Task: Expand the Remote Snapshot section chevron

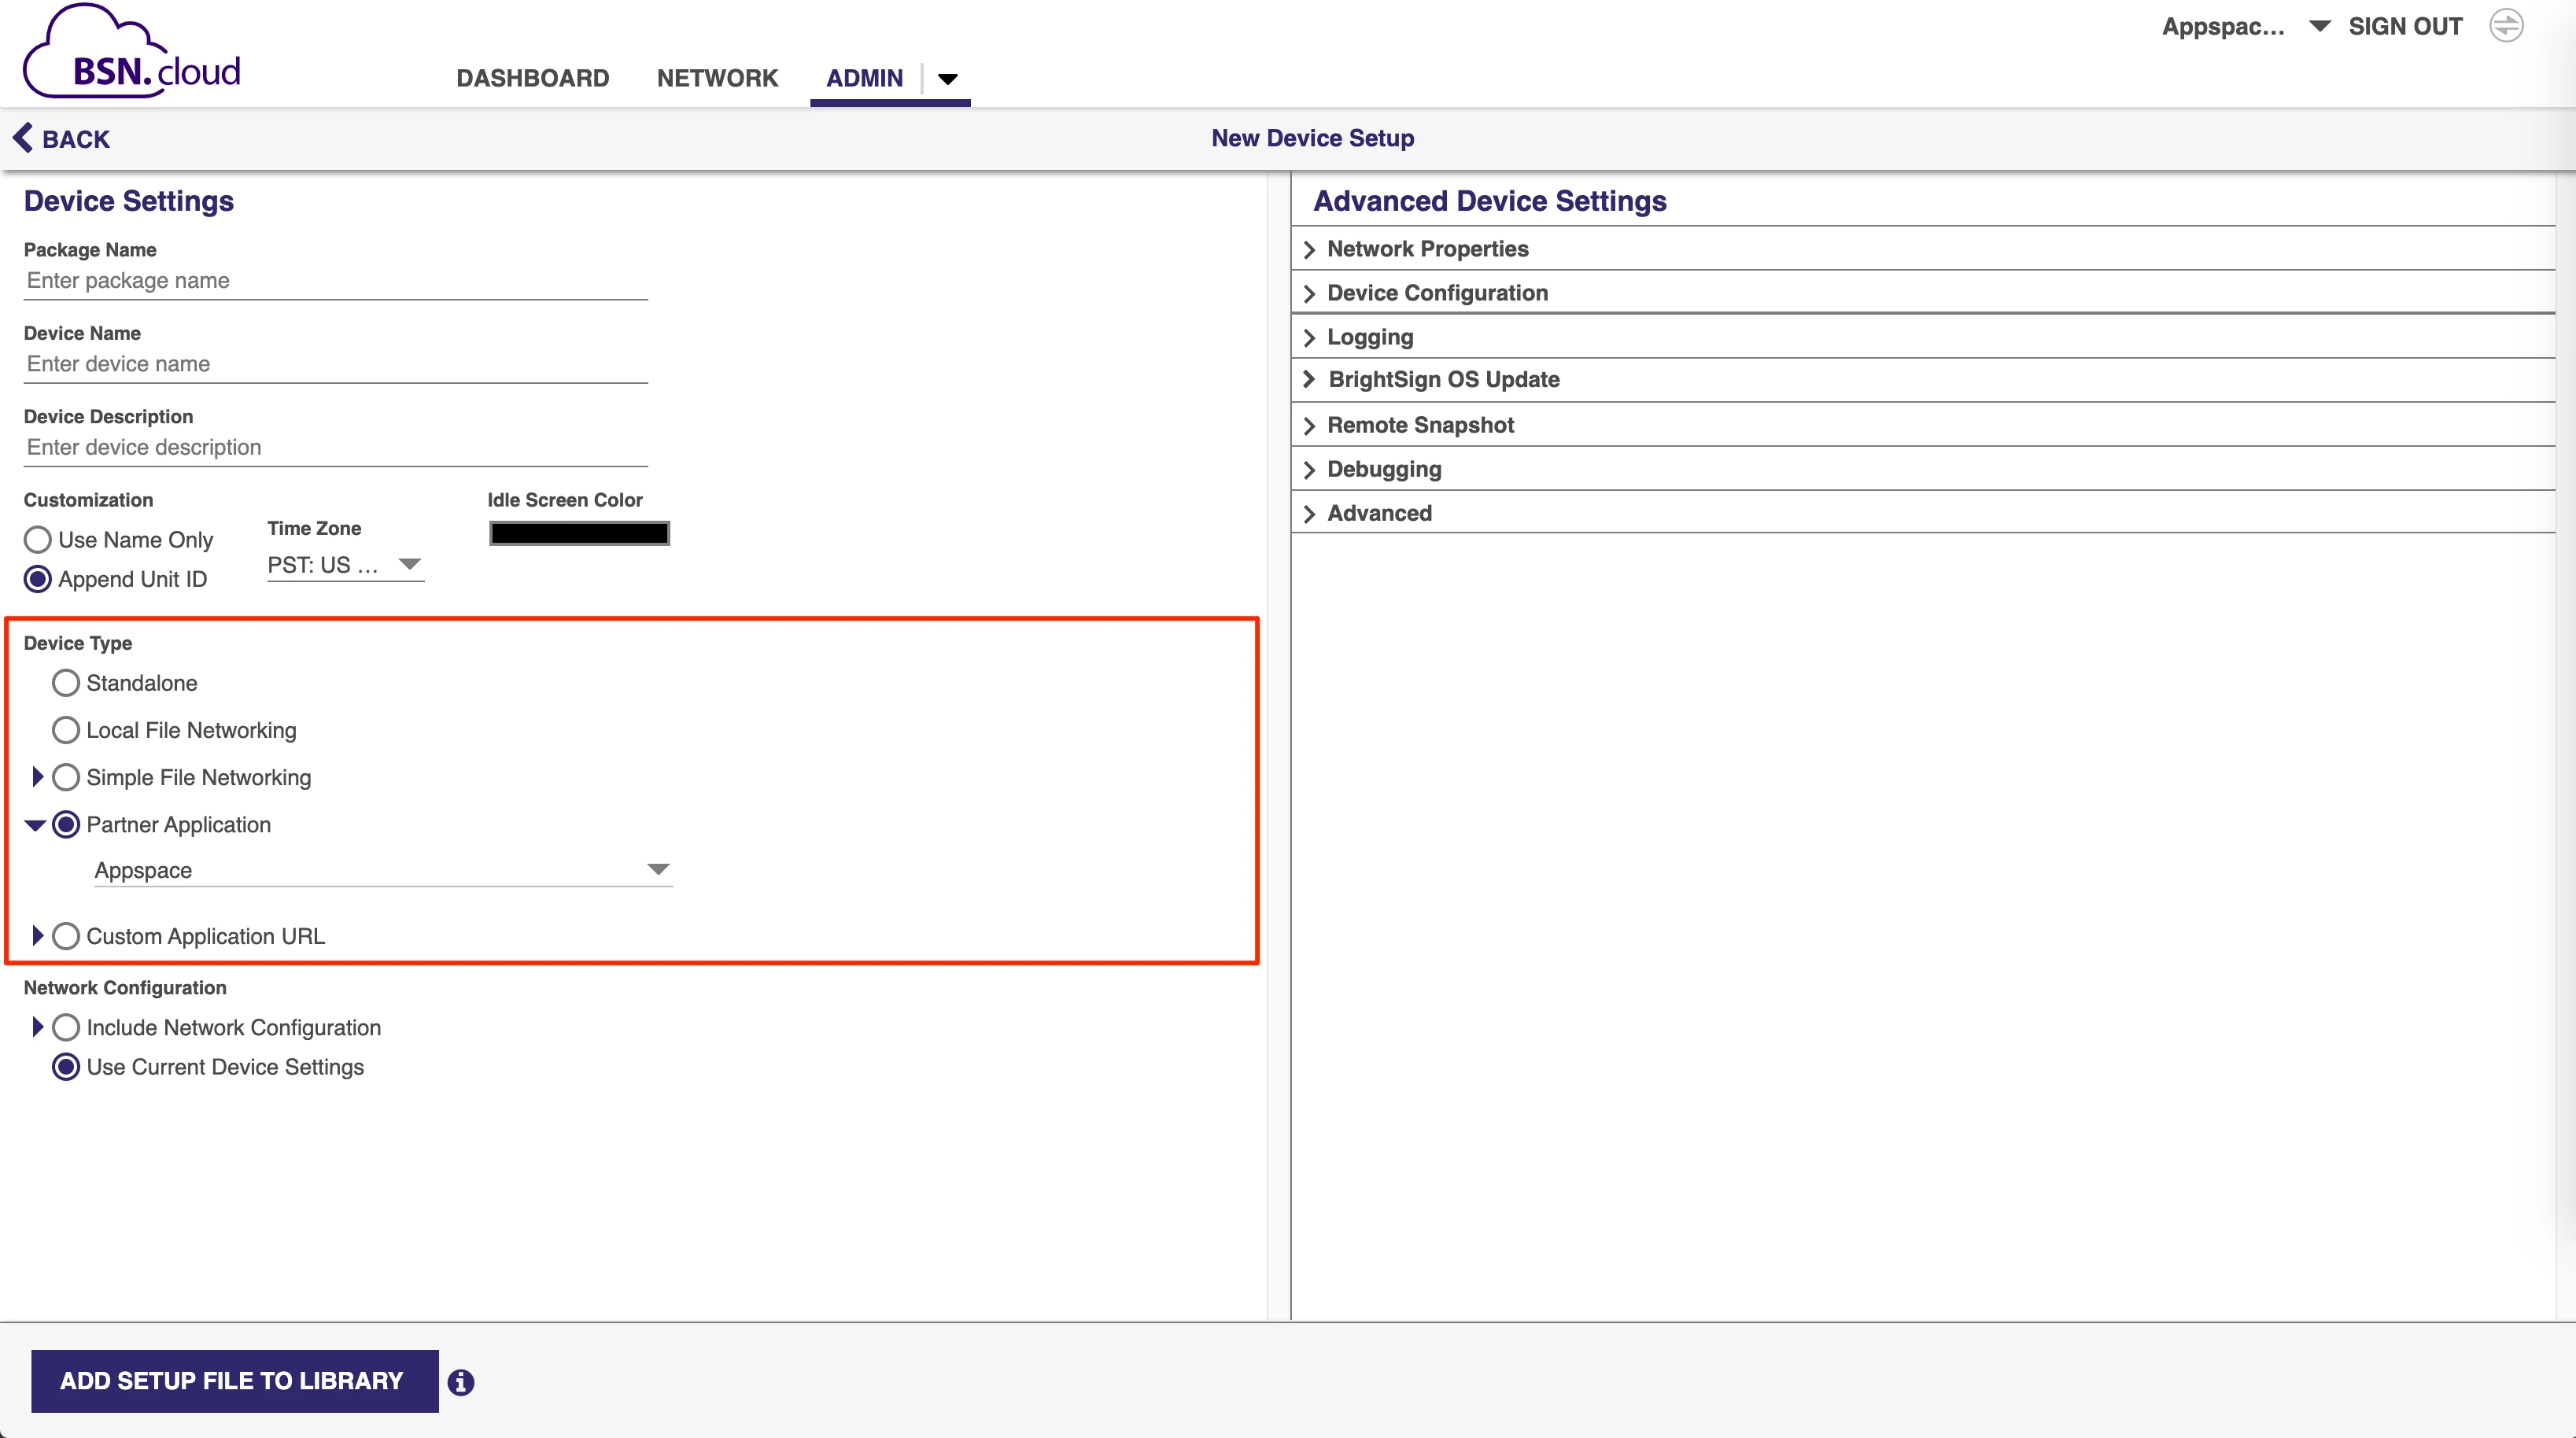Action: 1309,426
